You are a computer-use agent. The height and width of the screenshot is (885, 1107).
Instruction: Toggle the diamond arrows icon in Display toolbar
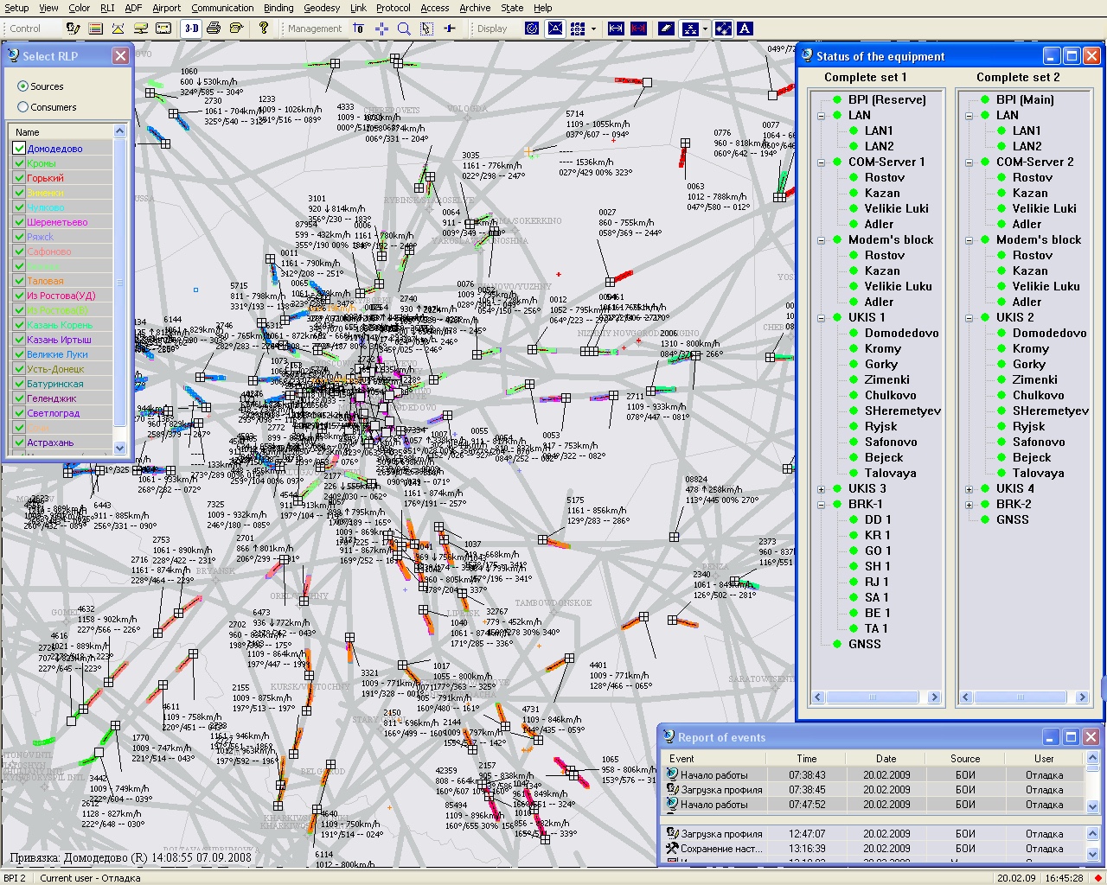pyautogui.click(x=724, y=29)
